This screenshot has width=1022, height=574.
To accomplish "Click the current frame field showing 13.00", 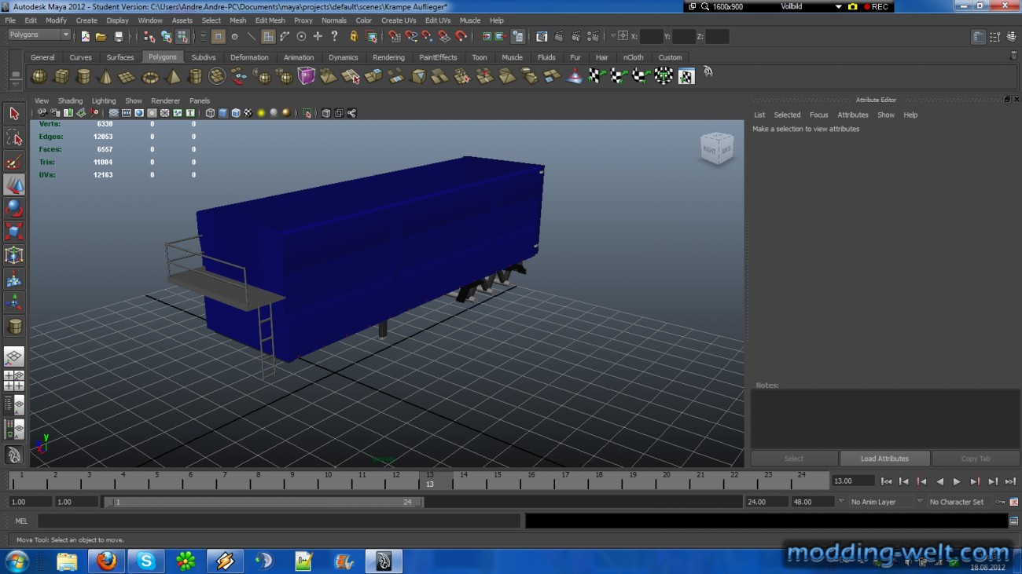I will tap(853, 481).
